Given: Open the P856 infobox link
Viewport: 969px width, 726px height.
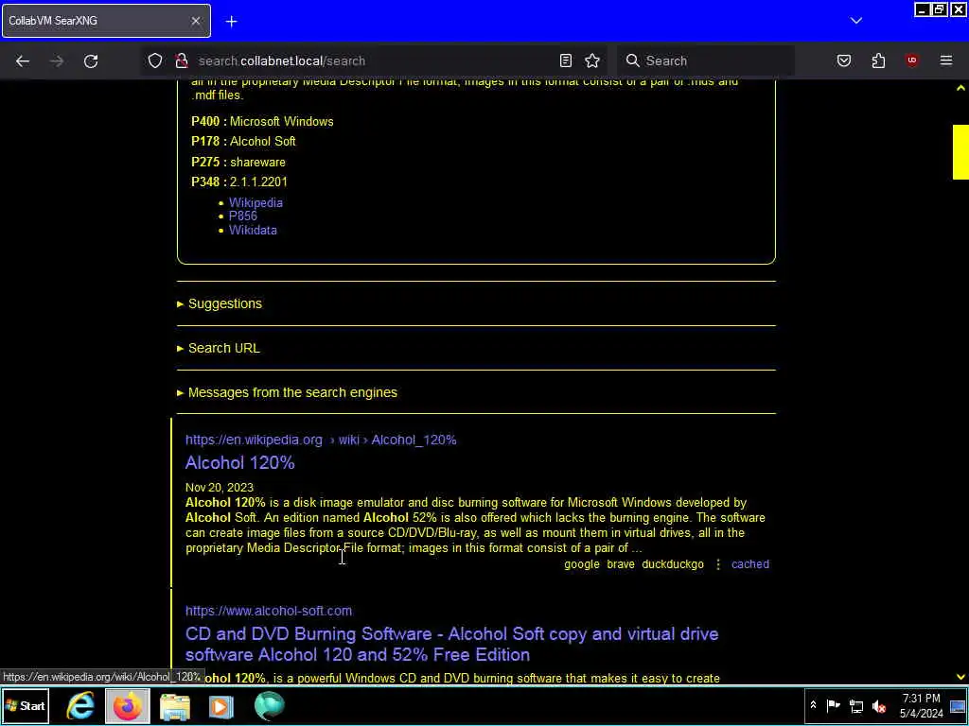Looking at the screenshot, I should pos(243,216).
